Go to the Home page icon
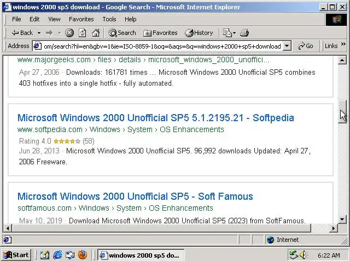The width and height of the screenshot is (350, 262). click(96, 33)
